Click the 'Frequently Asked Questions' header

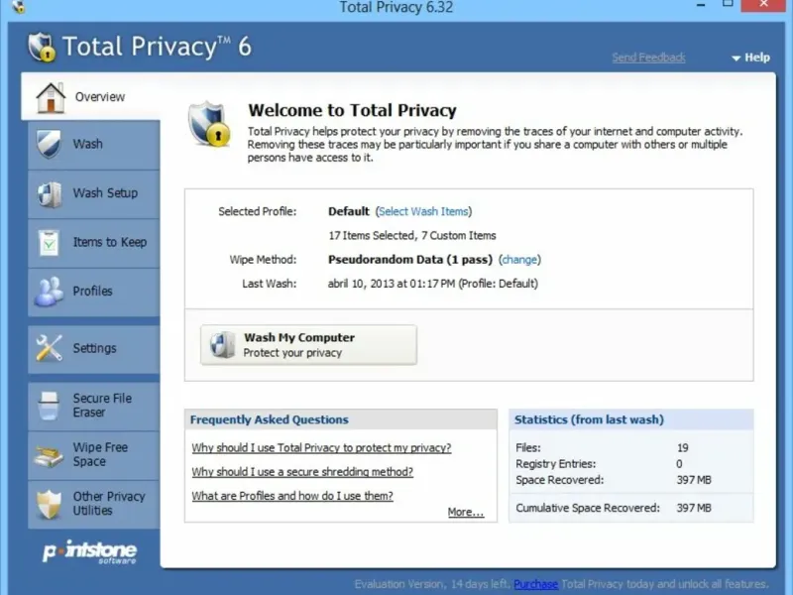[x=269, y=419]
